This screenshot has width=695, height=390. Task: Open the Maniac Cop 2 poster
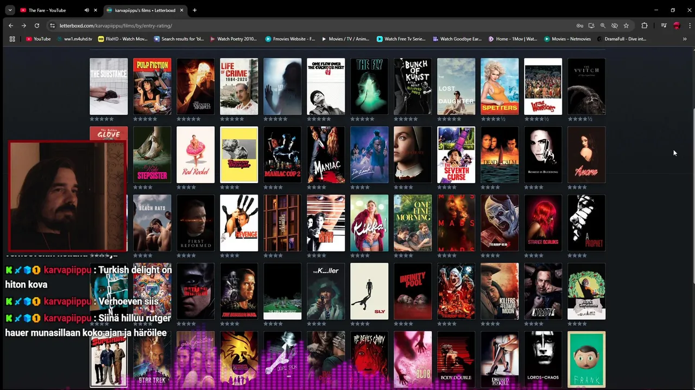coord(282,155)
